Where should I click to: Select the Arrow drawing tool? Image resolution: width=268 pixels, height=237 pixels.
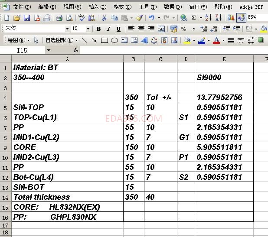tap(94, 40)
